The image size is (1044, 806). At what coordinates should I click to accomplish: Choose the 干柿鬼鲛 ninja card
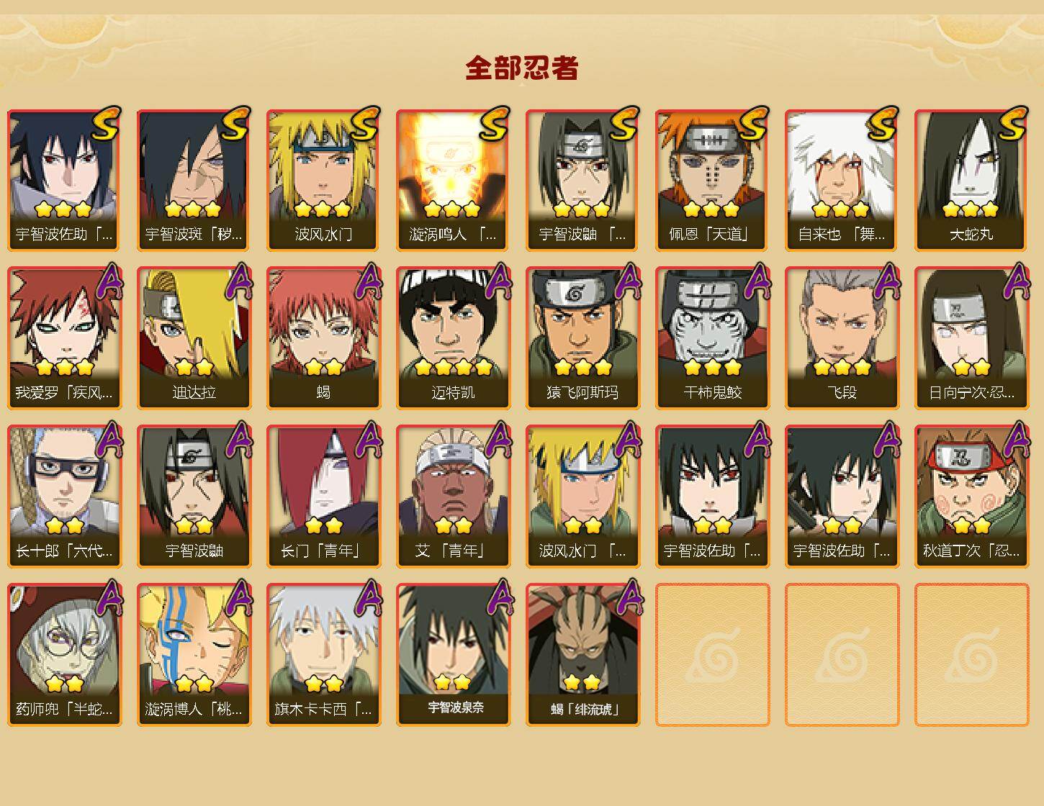point(712,338)
